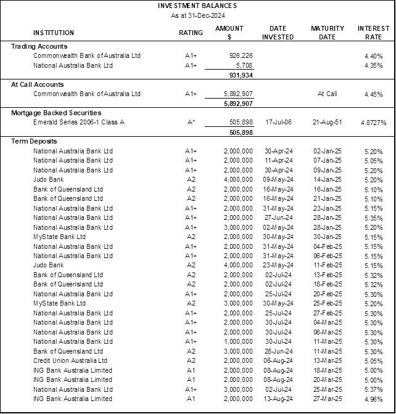
Task: Select the 28-Jun-24 date invested
Action: 279,351
